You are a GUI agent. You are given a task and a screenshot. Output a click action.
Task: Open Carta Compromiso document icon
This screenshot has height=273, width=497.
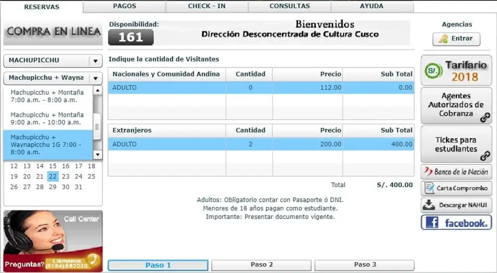tap(429, 188)
